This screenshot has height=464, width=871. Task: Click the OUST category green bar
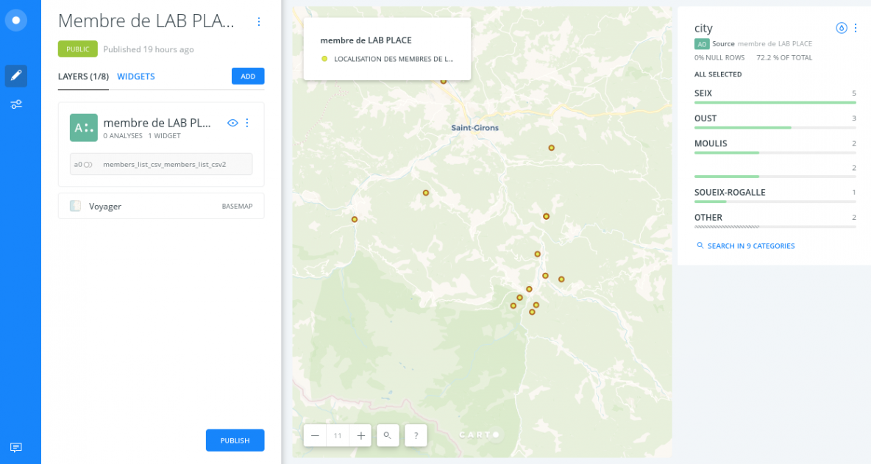pos(743,128)
